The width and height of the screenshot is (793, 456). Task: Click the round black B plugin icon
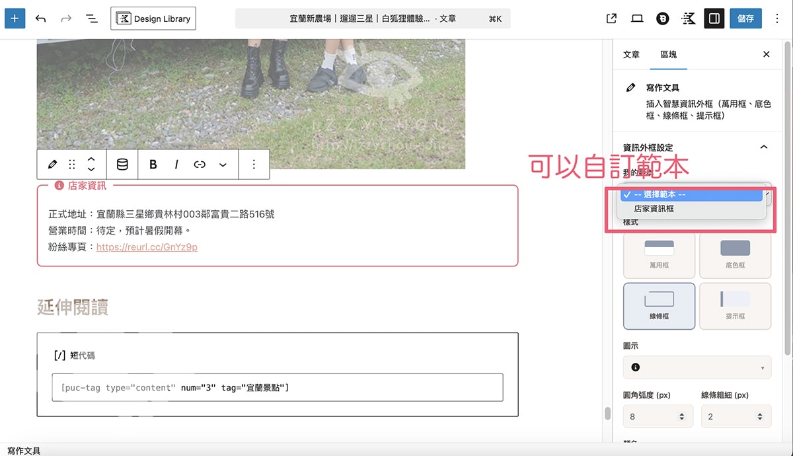[663, 19]
